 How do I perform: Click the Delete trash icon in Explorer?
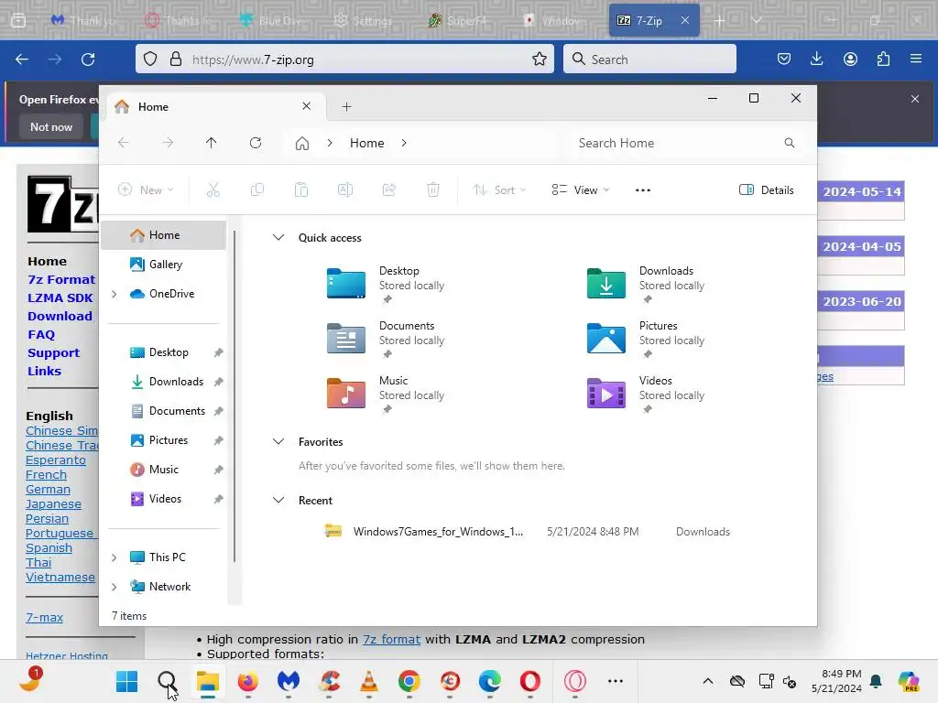433,190
